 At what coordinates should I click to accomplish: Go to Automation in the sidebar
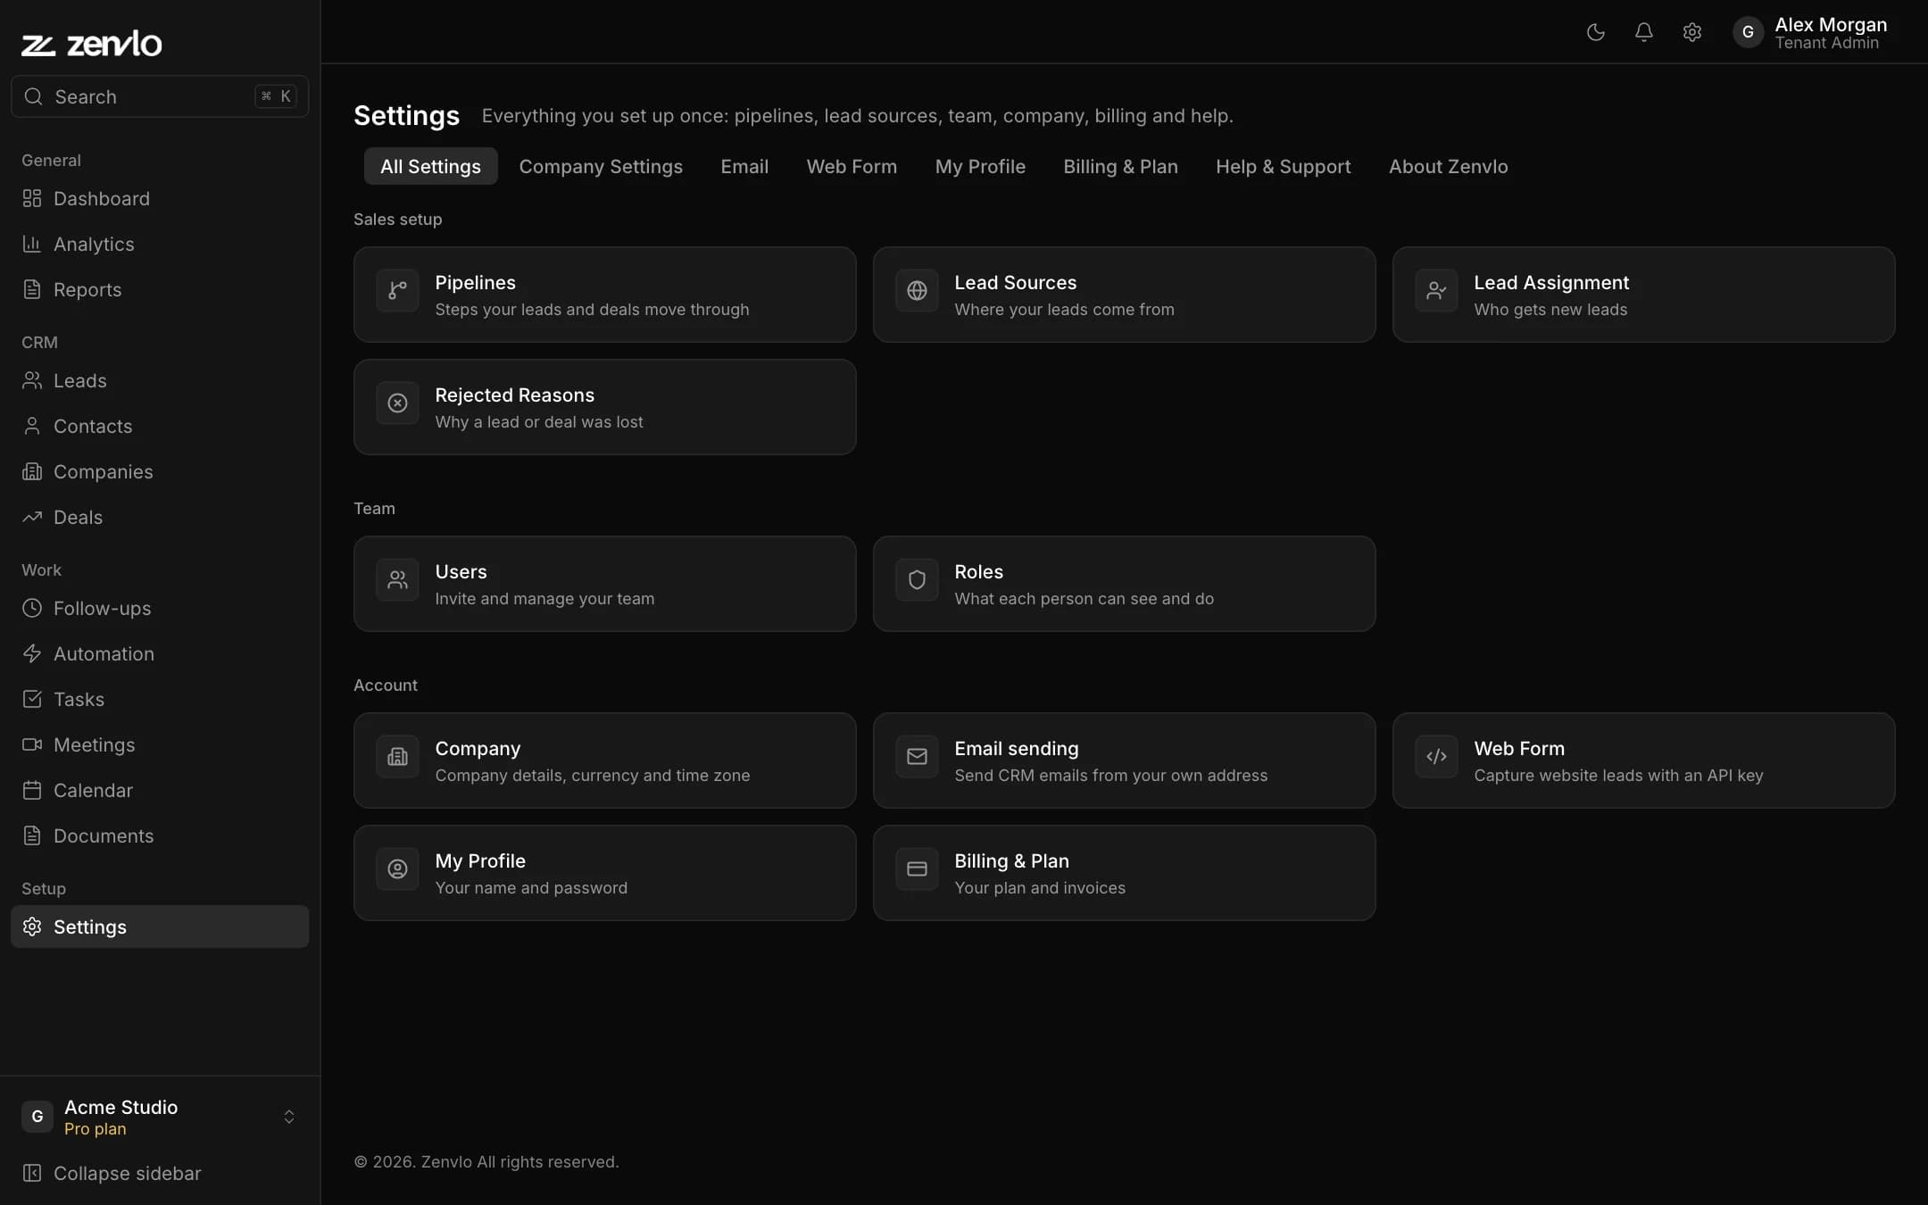tap(160, 653)
